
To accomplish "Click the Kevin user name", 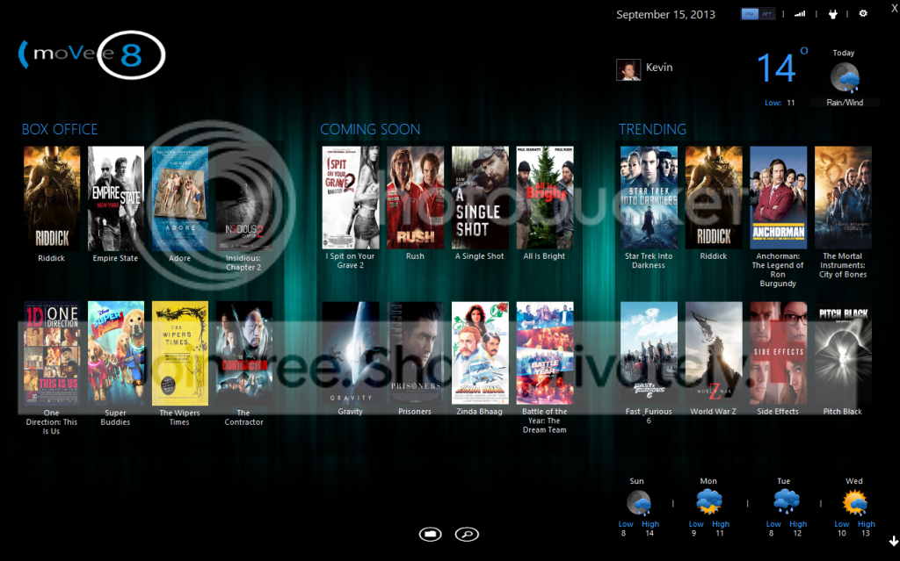I will tap(659, 67).
